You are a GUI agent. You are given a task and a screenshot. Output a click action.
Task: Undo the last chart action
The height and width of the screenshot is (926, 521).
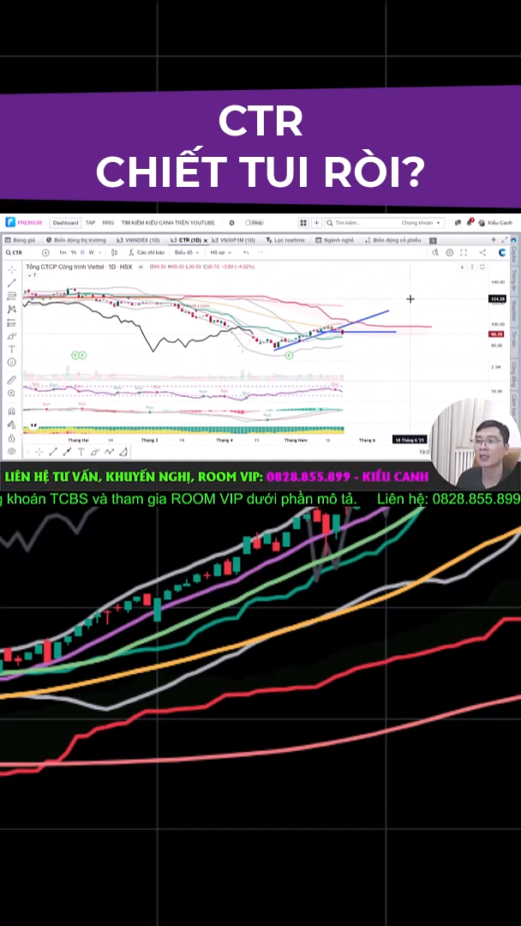[246, 252]
